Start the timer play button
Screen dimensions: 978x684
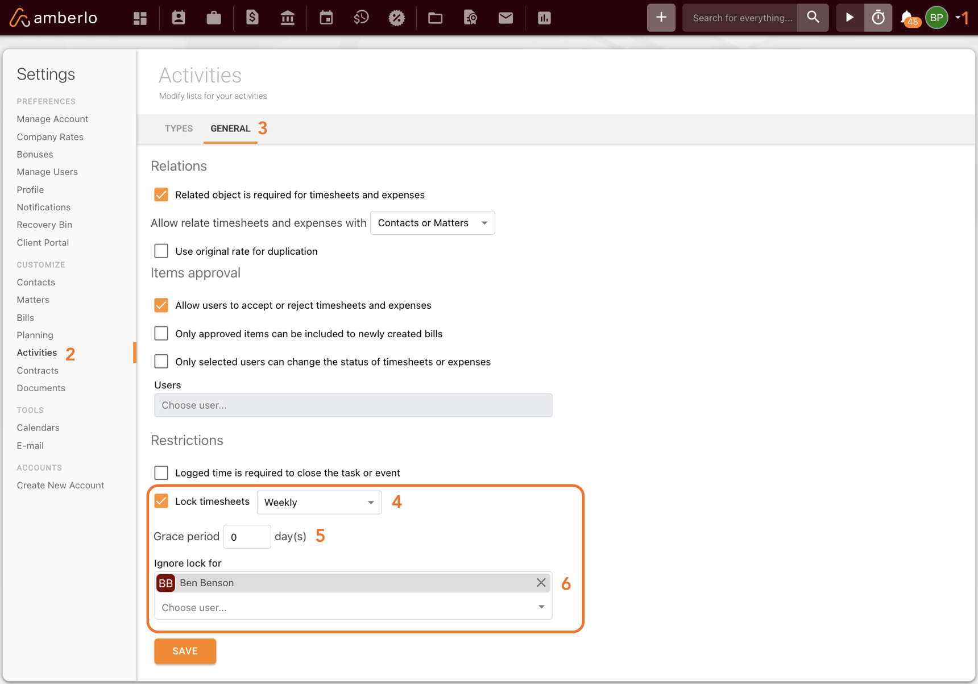click(x=849, y=18)
